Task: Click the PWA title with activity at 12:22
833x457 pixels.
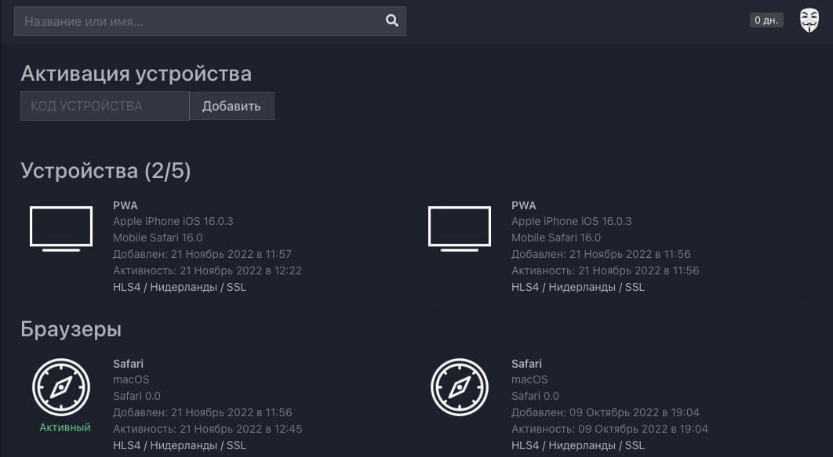Action: [x=125, y=205]
